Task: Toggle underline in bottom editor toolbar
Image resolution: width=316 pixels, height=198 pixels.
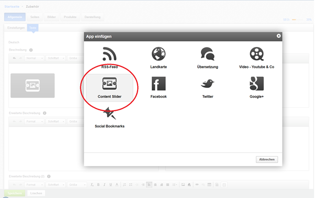Action: 110,185
